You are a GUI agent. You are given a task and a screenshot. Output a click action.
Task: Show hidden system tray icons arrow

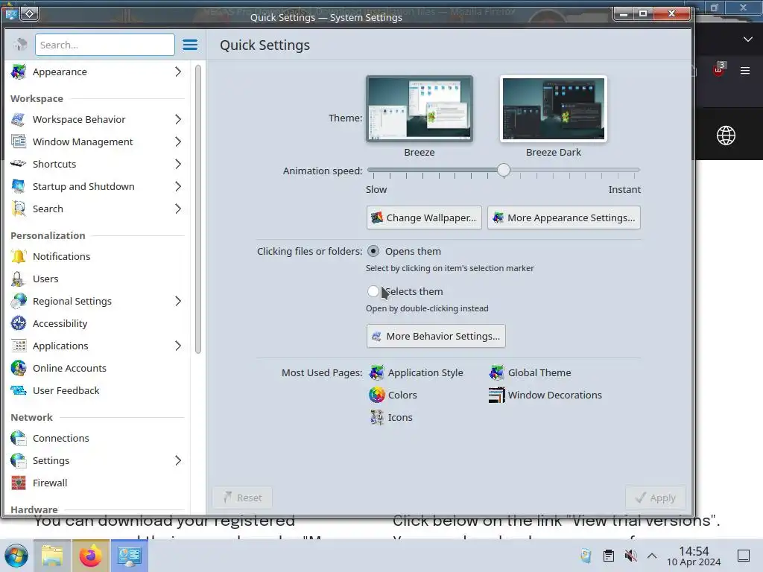click(x=652, y=556)
